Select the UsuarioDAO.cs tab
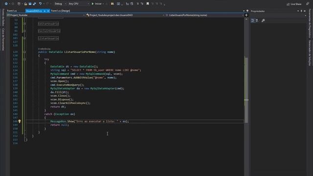This screenshot has width=313, height=176. click(34, 11)
